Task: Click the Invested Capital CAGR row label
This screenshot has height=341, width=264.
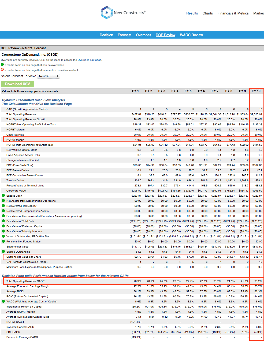Action: [x=20, y=327]
